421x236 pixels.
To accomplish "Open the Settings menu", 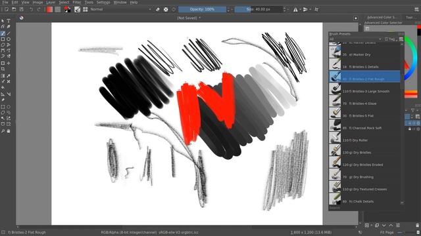I will [103, 2].
